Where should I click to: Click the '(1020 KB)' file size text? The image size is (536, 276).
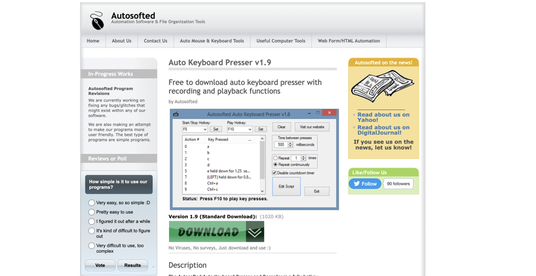(x=272, y=216)
